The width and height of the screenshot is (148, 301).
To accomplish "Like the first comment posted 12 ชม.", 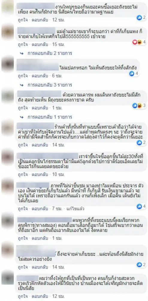I will tap(23, 20).
